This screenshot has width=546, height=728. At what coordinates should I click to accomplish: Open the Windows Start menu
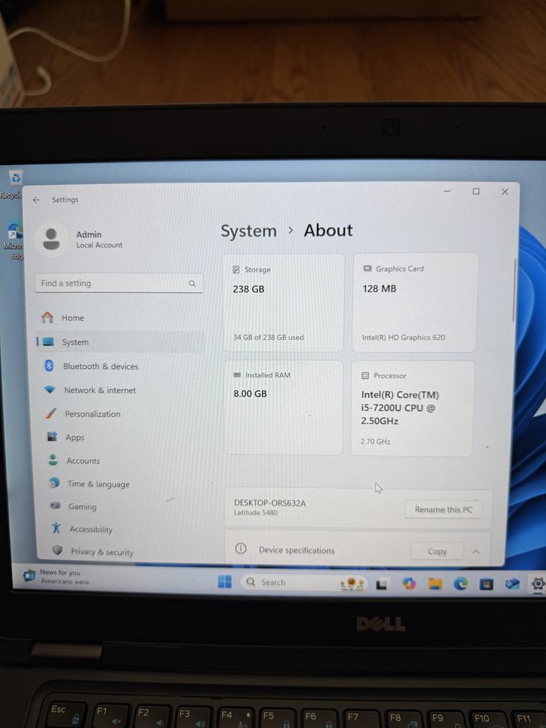[224, 581]
